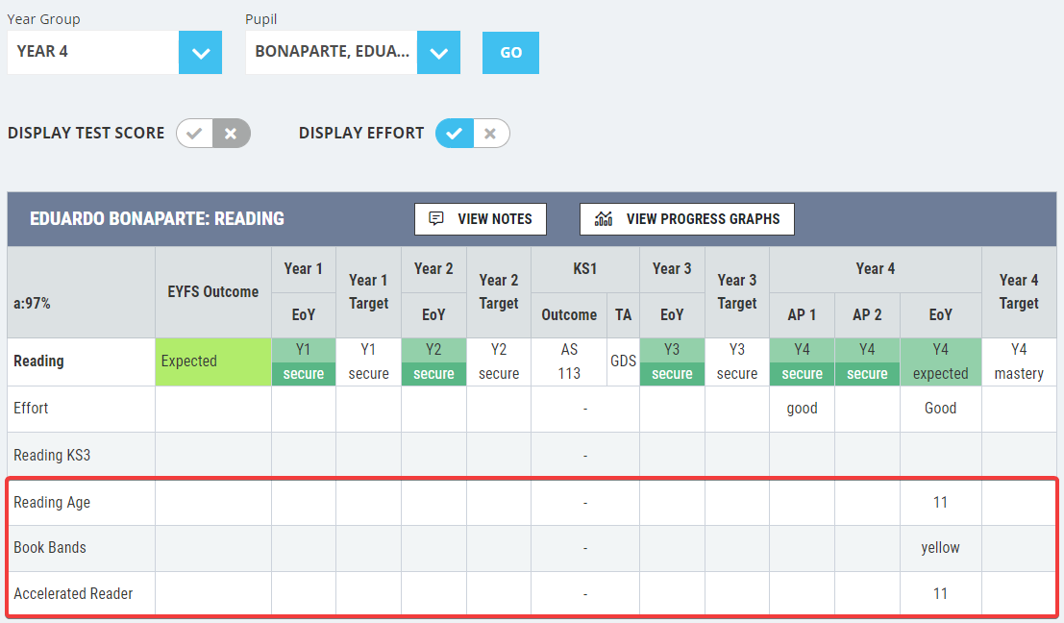Click the Accelerated Reader row label
1064x623 pixels.
coord(72,593)
